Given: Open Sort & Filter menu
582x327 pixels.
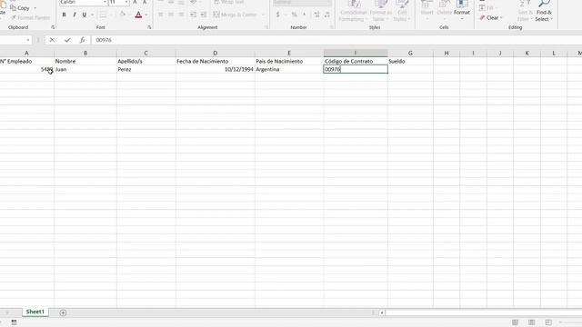Looking at the screenshot, I should [x=525, y=11].
